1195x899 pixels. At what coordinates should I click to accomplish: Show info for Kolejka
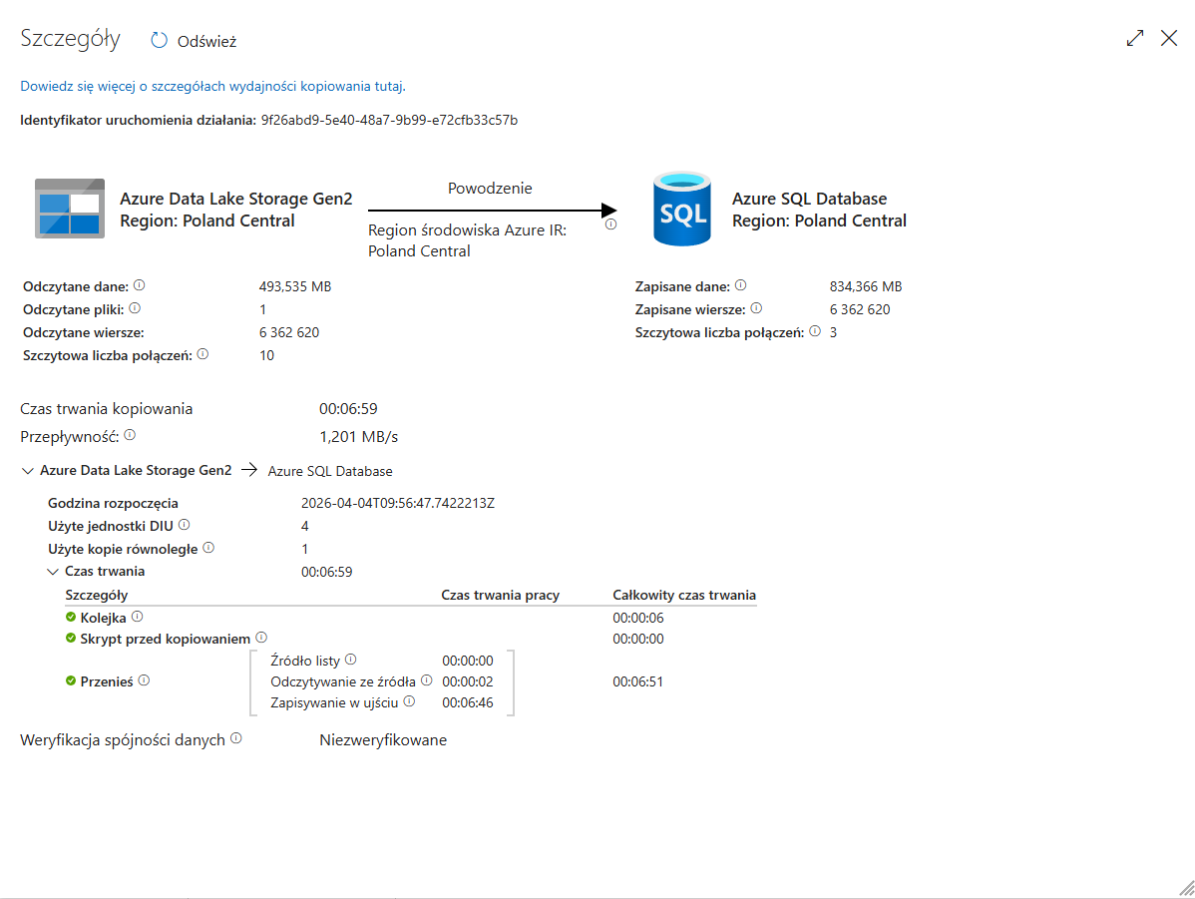138,616
